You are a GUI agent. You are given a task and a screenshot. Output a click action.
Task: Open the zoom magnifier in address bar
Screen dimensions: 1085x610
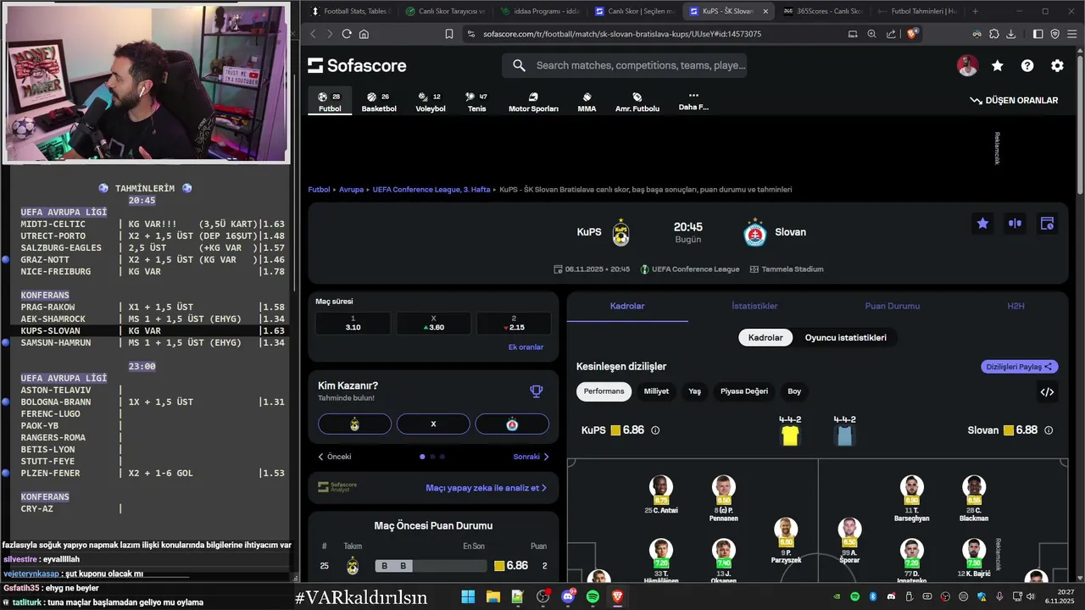pos(871,34)
